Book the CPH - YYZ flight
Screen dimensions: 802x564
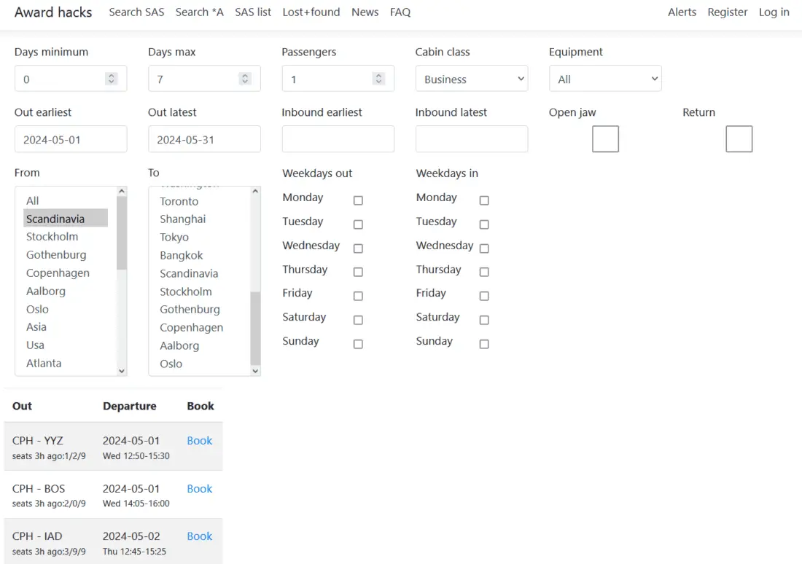pyautogui.click(x=199, y=441)
